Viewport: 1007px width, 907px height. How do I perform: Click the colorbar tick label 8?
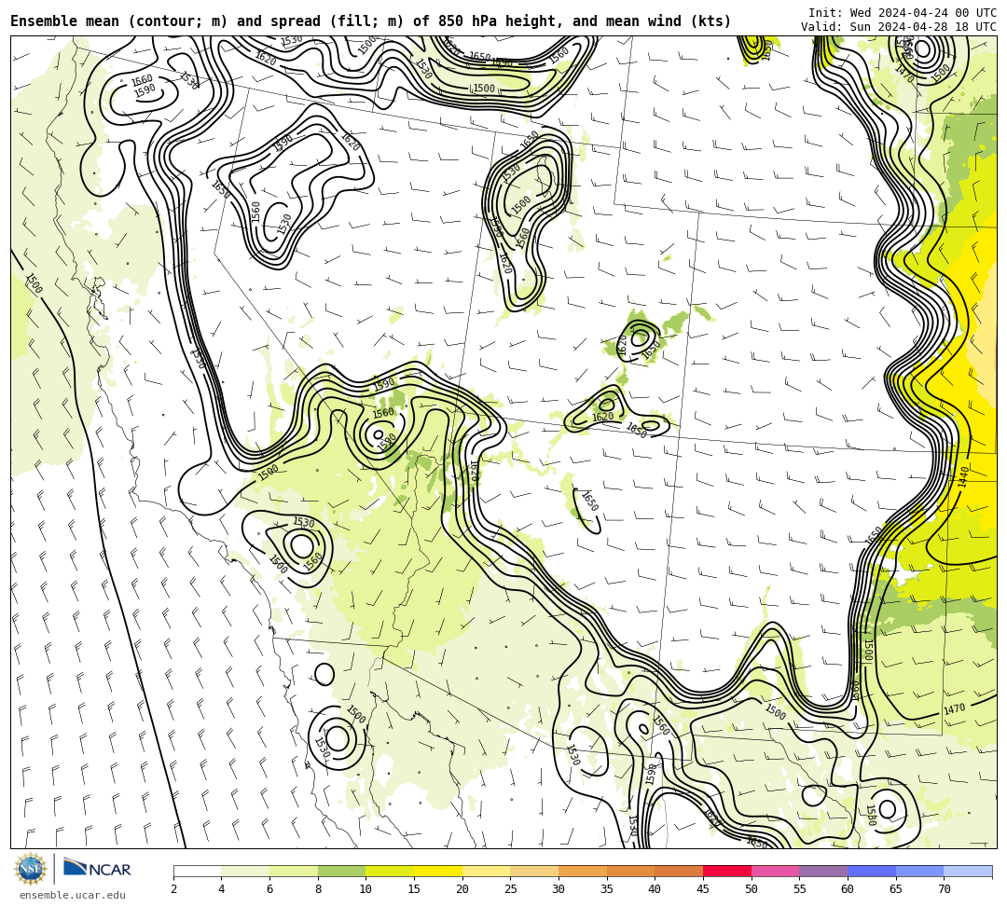318,889
